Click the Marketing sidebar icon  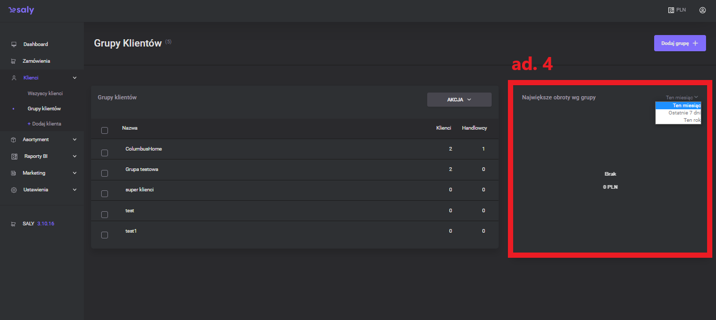[x=14, y=173]
